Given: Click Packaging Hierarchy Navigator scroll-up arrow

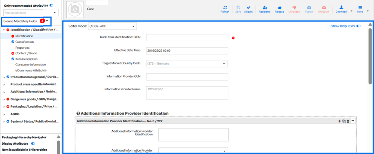Looking at the screenshot, I should [58, 137].
